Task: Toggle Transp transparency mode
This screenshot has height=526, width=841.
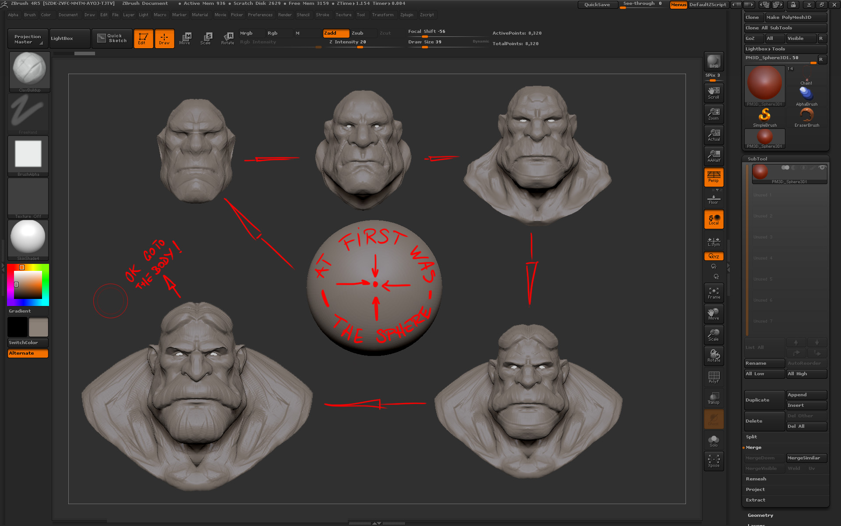Action: pos(714,398)
